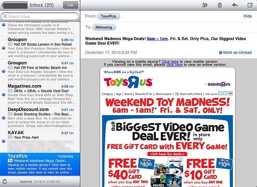Open Magazines.com Double Deal Day message
Screen dimensions: 257x187
point(40,95)
